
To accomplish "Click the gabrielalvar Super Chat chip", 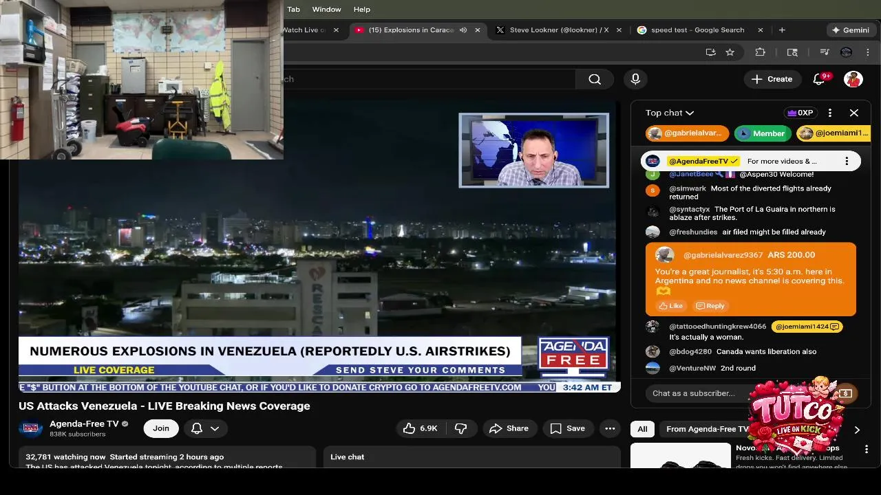I will pyautogui.click(x=686, y=133).
